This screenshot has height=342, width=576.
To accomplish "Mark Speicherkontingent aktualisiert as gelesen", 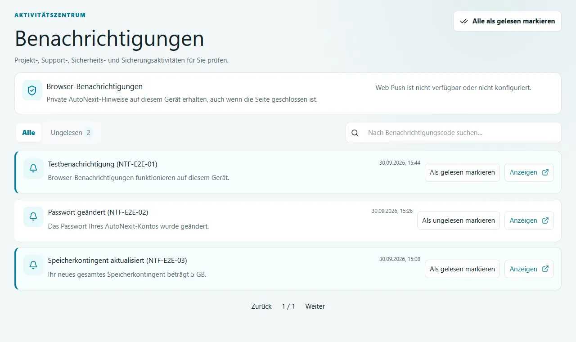I will pos(462,269).
